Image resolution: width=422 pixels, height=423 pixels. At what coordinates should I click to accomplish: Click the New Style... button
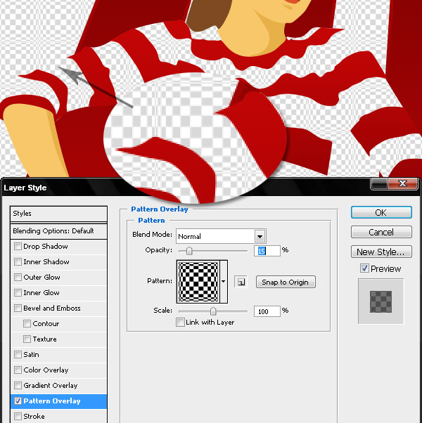click(x=381, y=252)
